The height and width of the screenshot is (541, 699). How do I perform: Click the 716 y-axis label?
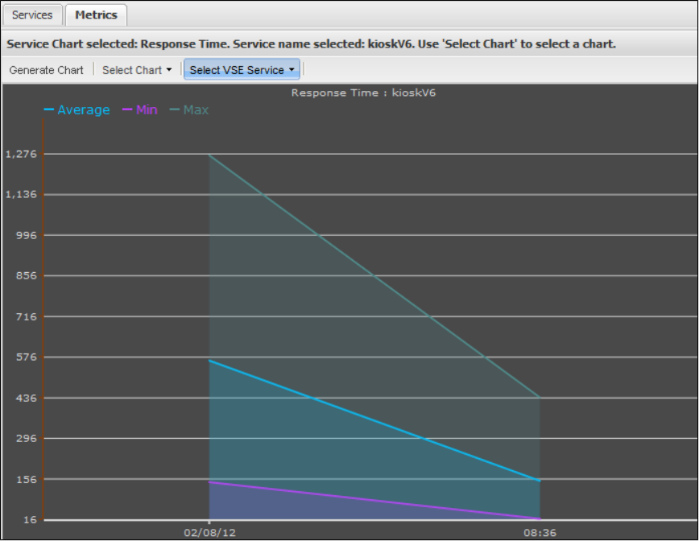(x=27, y=317)
